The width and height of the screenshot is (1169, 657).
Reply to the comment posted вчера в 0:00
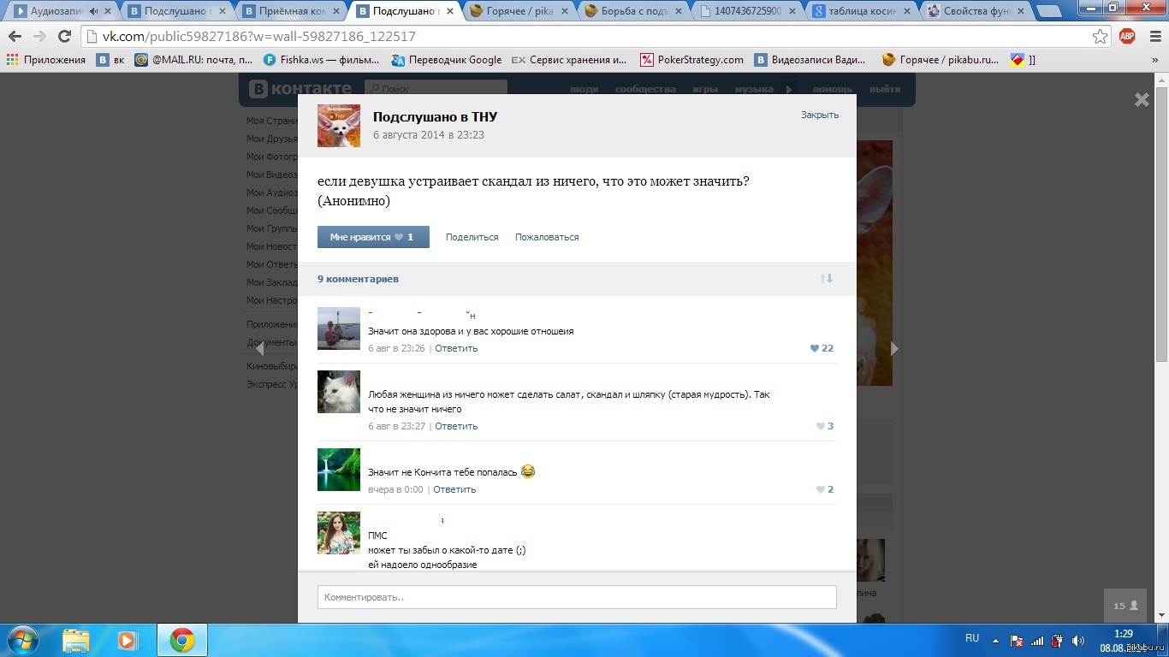pyautogui.click(x=454, y=489)
